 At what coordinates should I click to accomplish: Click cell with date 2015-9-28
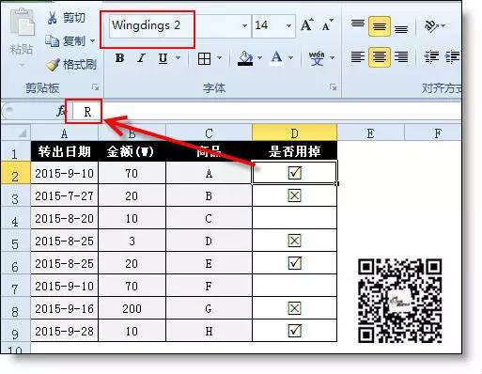click(x=65, y=331)
